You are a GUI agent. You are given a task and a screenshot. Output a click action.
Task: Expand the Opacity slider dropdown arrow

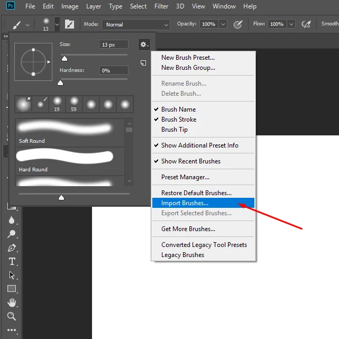[223, 24]
